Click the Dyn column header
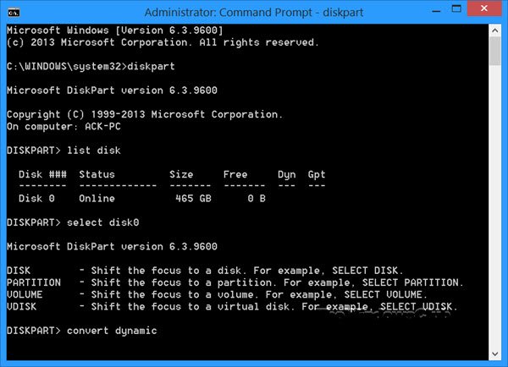Image resolution: width=508 pixels, height=367 pixels. (x=287, y=174)
